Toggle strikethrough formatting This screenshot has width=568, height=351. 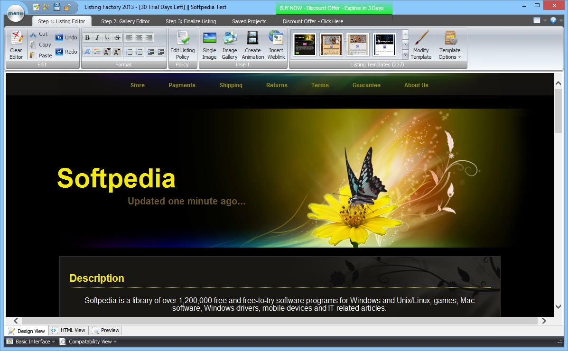pyautogui.click(x=117, y=37)
